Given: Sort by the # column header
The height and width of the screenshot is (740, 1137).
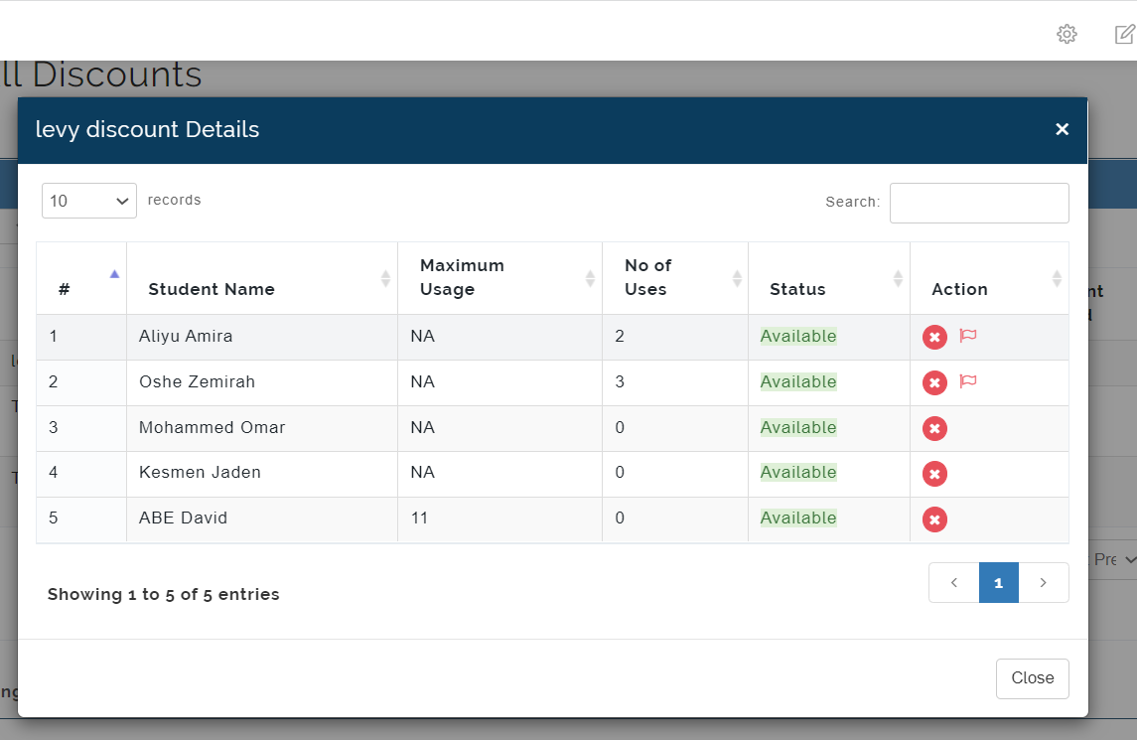Looking at the screenshot, I should tap(81, 278).
